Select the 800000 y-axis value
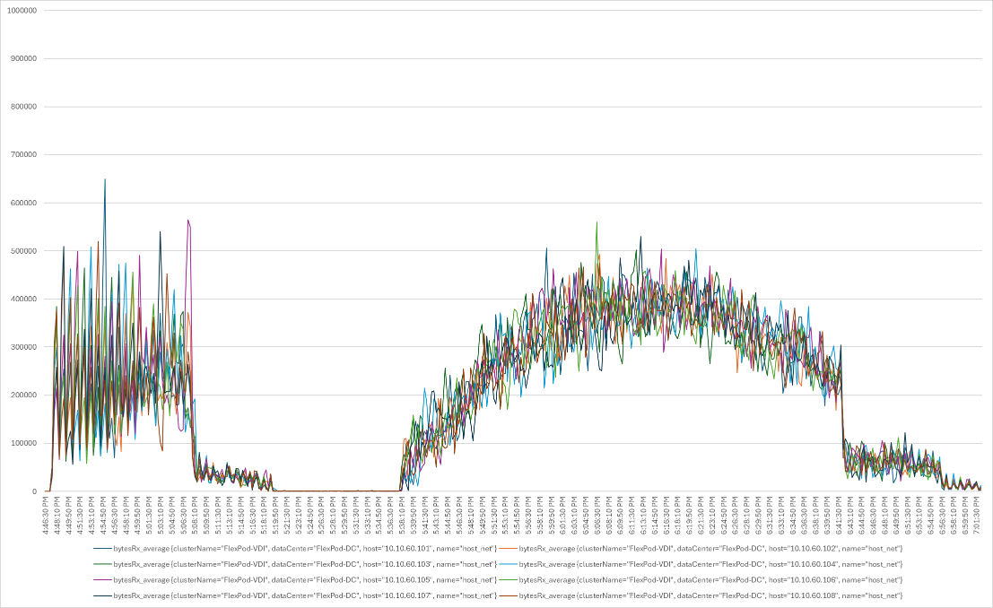The height and width of the screenshot is (608, 993). click(x=24, y=107)
